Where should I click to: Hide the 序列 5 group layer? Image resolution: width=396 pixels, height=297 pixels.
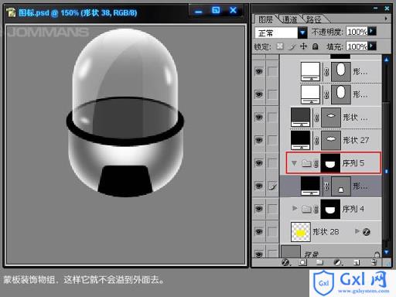259,163
